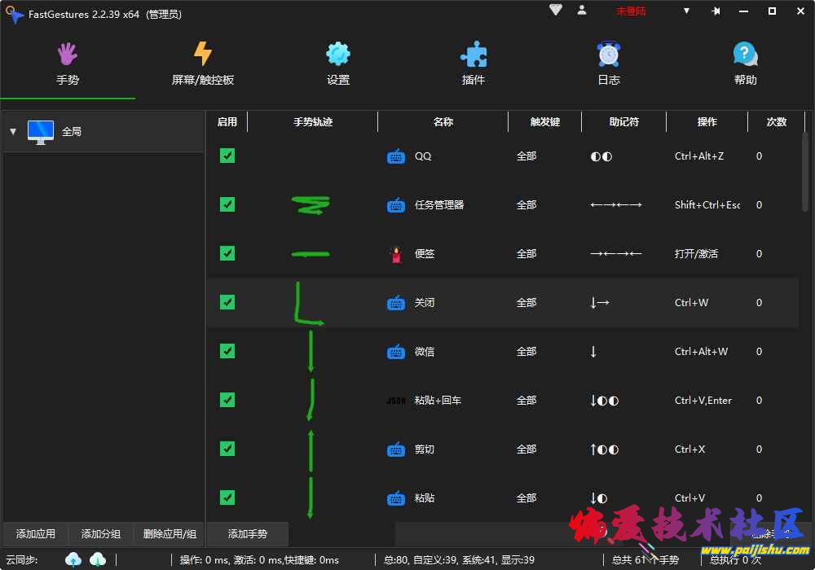
Task: Open the 日志 alarm clock icon
Action: [x=609, y=55]
